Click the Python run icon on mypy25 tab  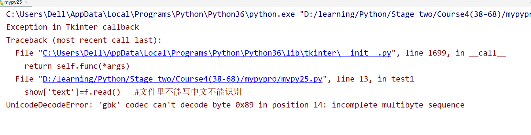pos(1,2)
